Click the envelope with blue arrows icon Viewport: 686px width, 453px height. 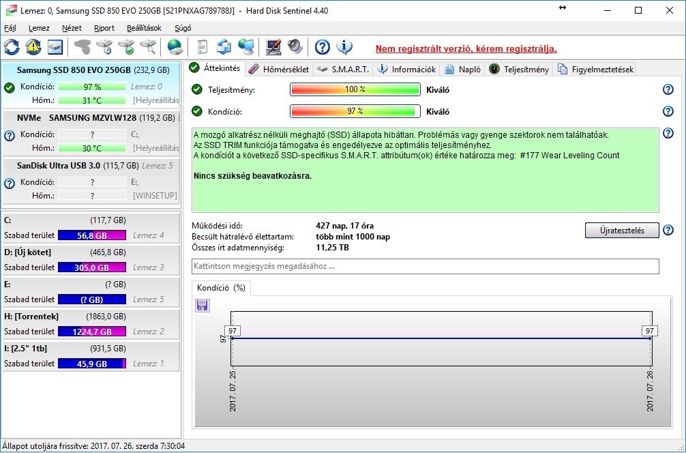224,47
